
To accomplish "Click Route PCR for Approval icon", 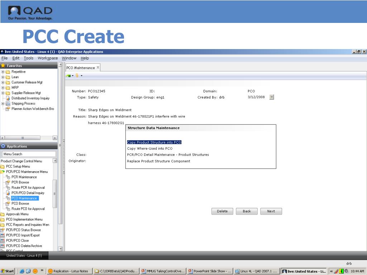I will pos(8,188).
